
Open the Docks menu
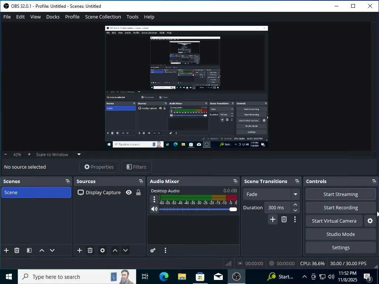(x=53, y=17)
